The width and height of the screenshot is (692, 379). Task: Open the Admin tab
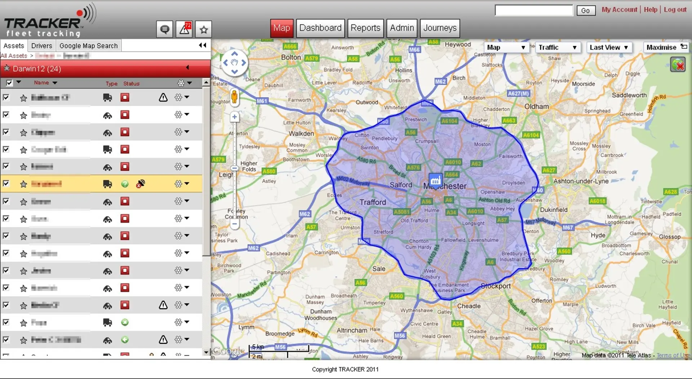(402, 28)
